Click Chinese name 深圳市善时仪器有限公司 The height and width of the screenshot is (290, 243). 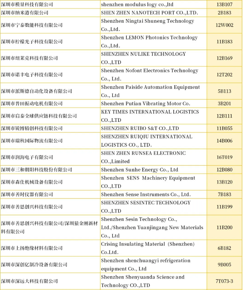pos(27,195)
